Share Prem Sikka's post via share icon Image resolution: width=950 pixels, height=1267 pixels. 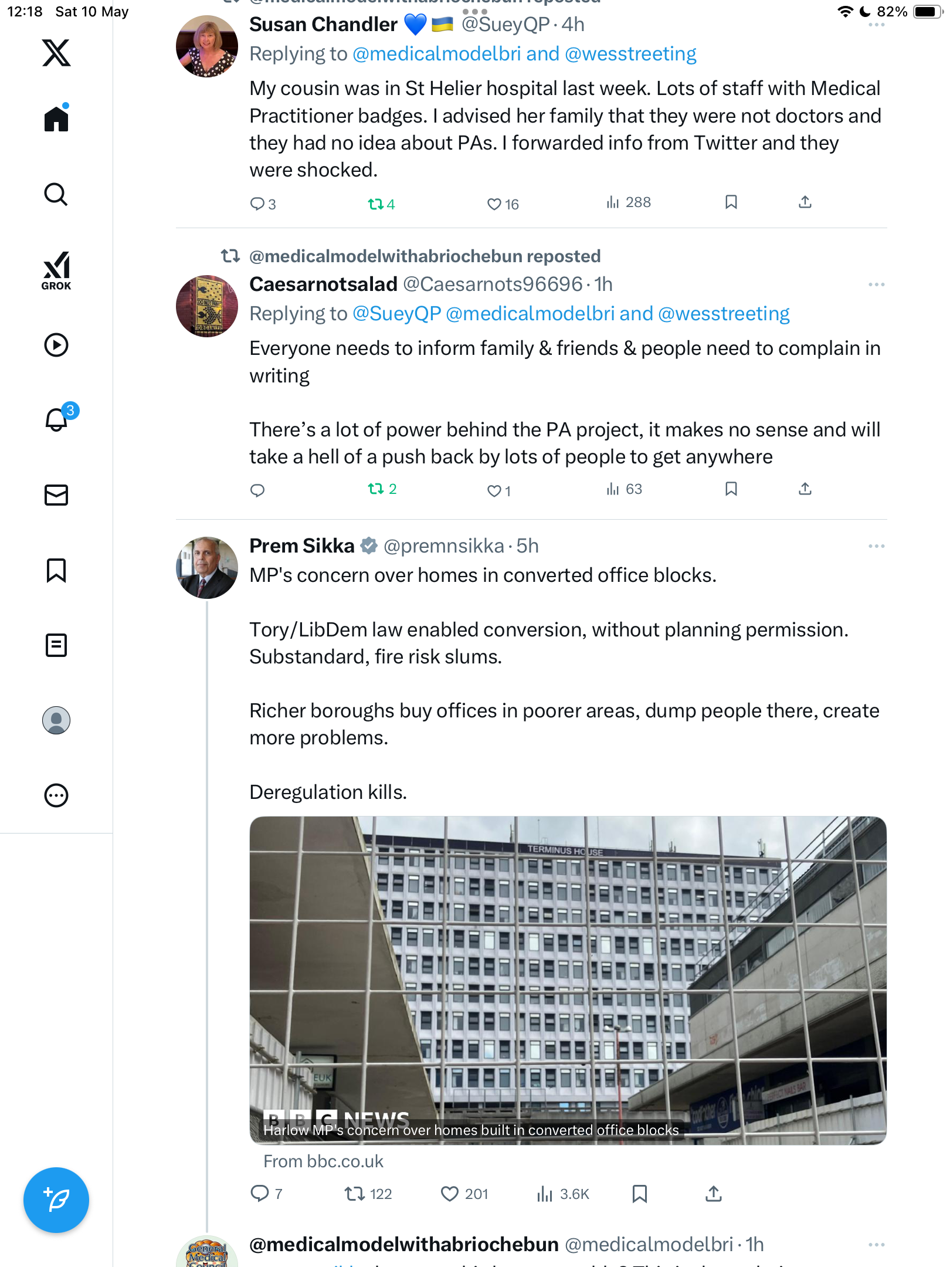pos(713,1194)
